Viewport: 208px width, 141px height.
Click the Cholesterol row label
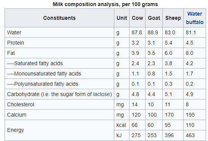21,104
